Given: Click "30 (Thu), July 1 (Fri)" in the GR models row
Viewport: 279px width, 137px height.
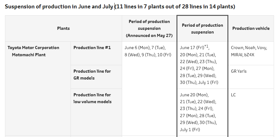Looking at the screenshot, I should (x=199, y=82).
